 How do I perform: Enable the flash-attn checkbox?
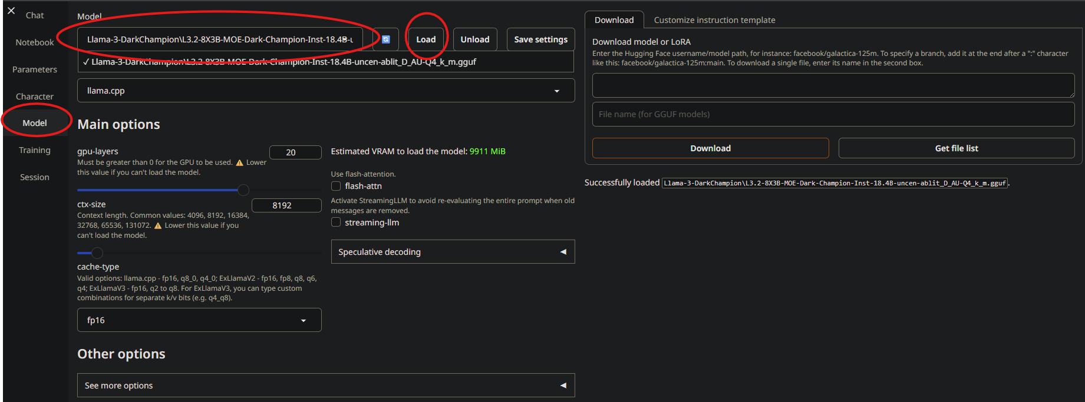[x=336, y=186]
